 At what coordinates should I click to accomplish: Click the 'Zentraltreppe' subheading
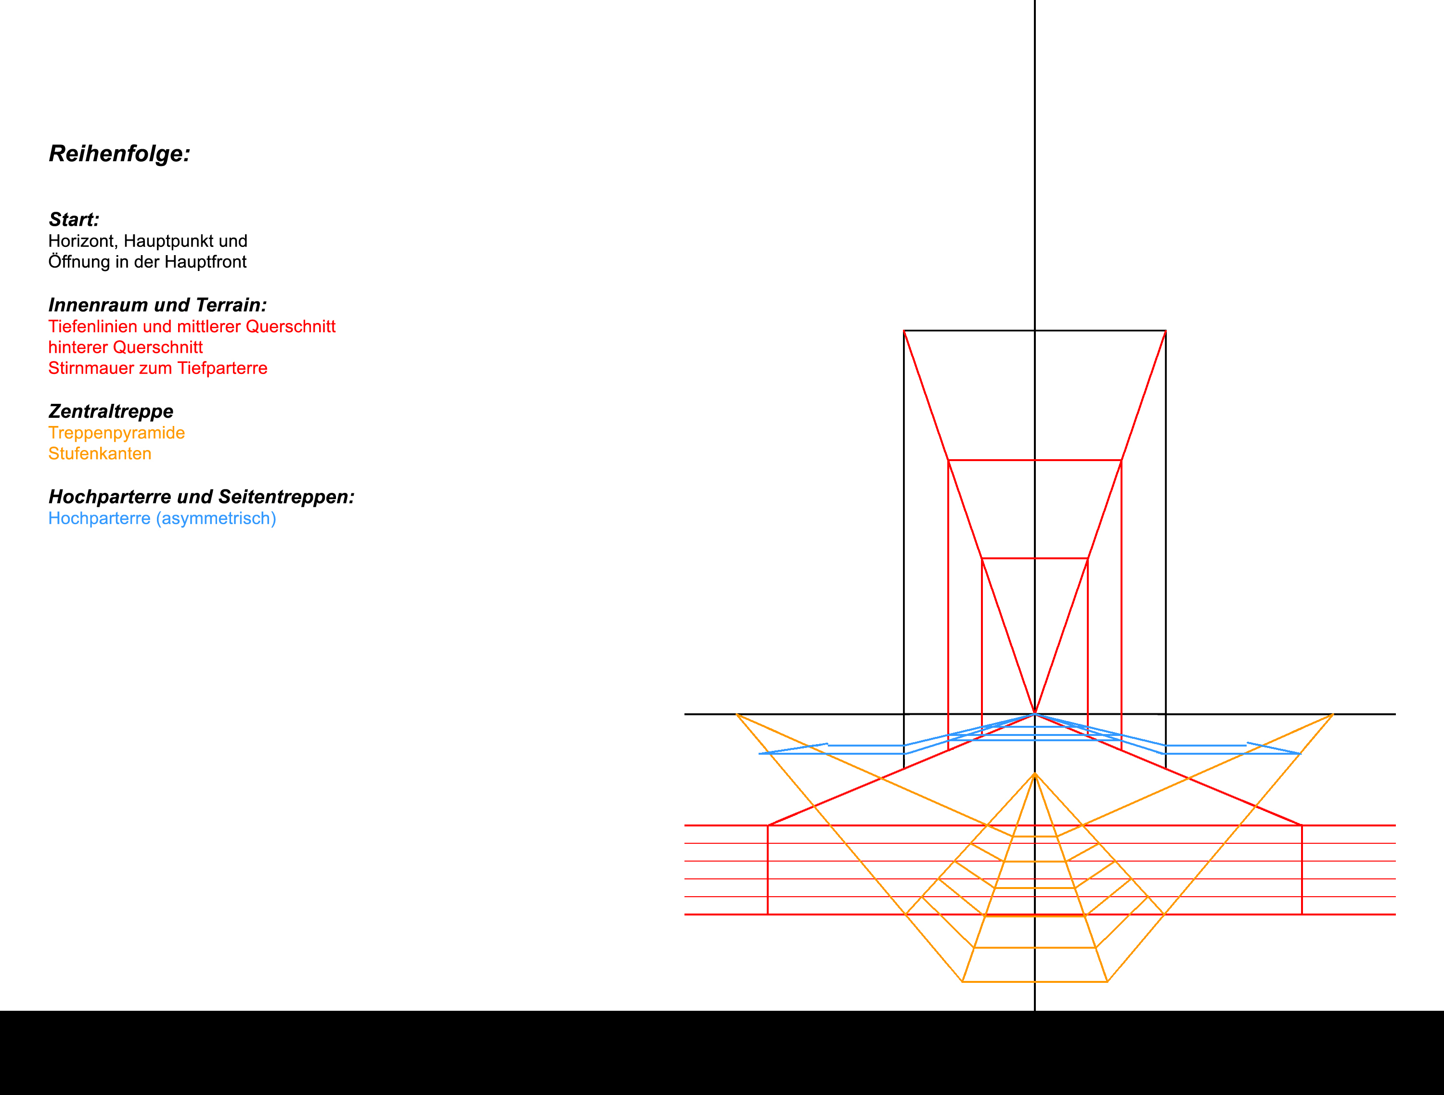pos(111,412)
